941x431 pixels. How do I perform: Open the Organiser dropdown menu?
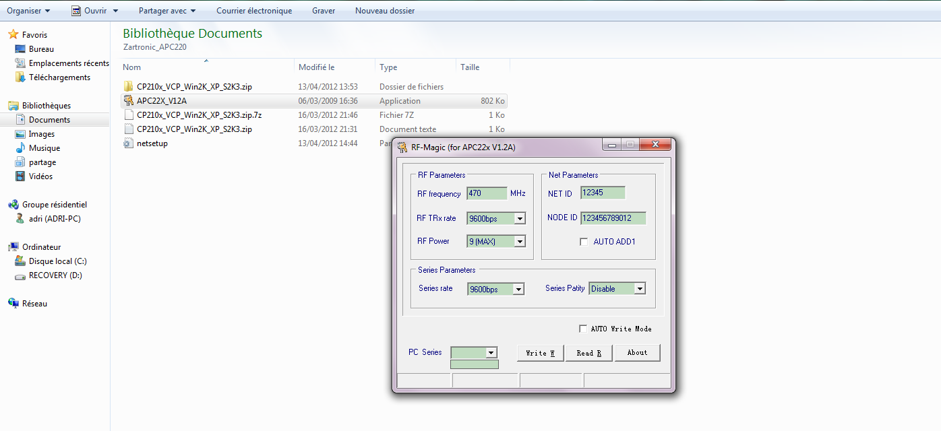click(28, 11)
